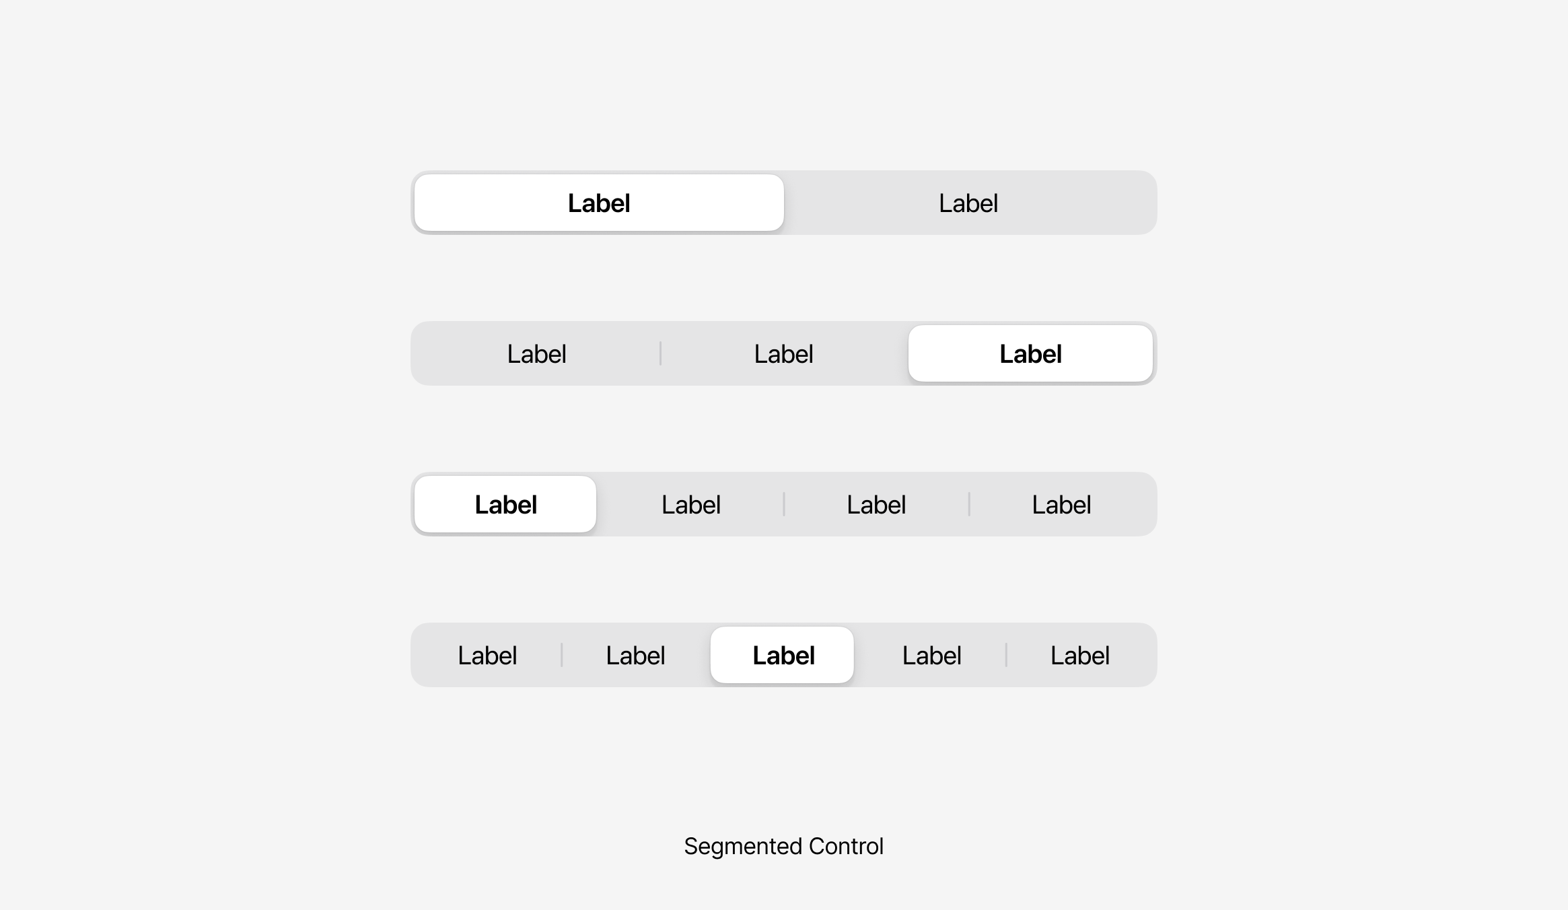Choose the middle Label in three-segment control
Viewport: 1568px width, 910px height.
783,354
